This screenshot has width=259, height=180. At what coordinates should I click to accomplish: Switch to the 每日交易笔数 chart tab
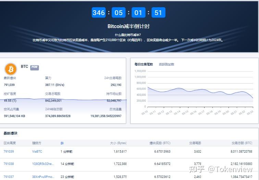point(144,64)
